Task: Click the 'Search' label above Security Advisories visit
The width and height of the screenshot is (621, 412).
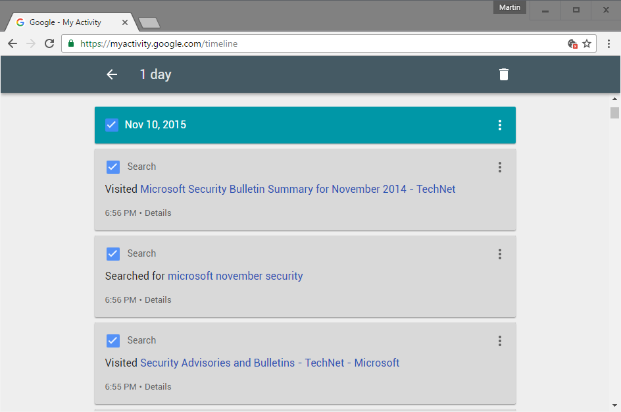Action: tap(141, 340)
